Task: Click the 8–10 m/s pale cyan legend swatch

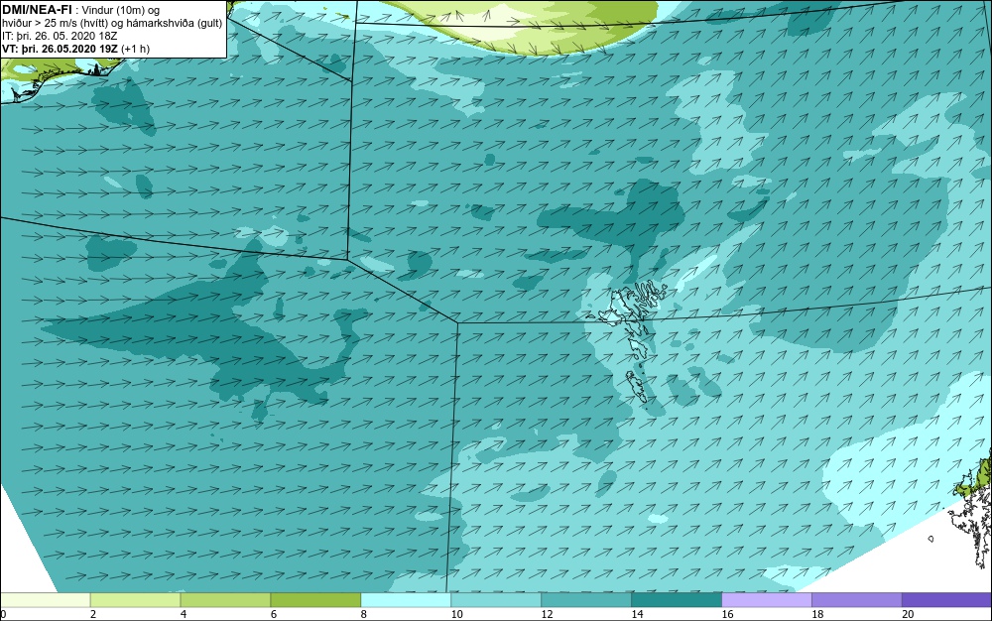Action: (406, 600)
